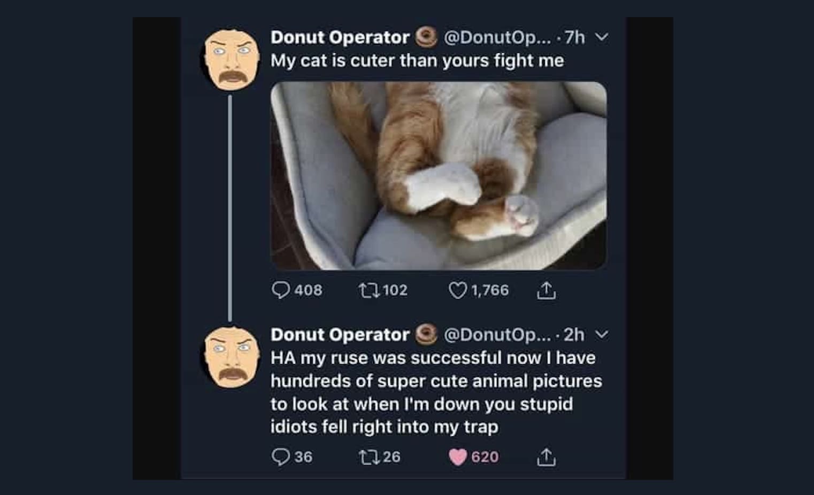Open the dropdown chevron on the 7h tweet
This screenshot has width=814, height=495.
(x=602, y=37)
